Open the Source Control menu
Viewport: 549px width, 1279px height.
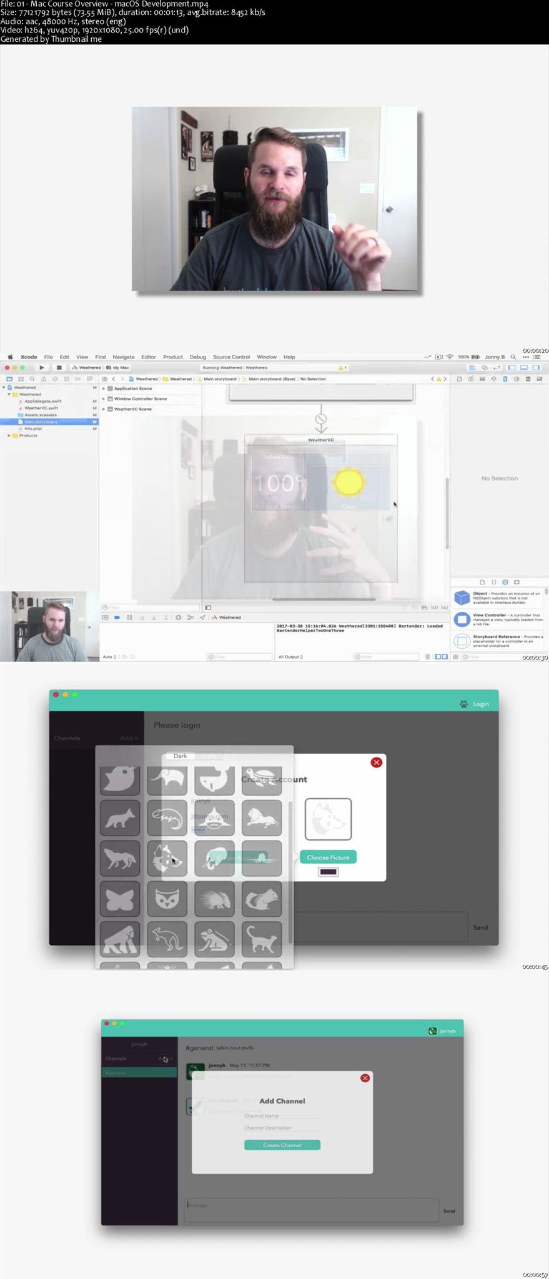tap(231, 357)
